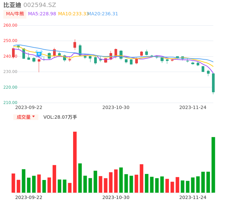The image size is (229, 202).
Task: Select the MA5:228.98 indicator label
Action: tap(42, 14)
